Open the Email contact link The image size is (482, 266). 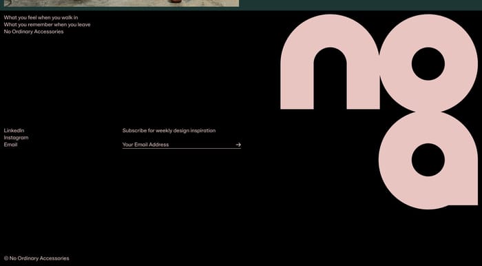[10, 145]
